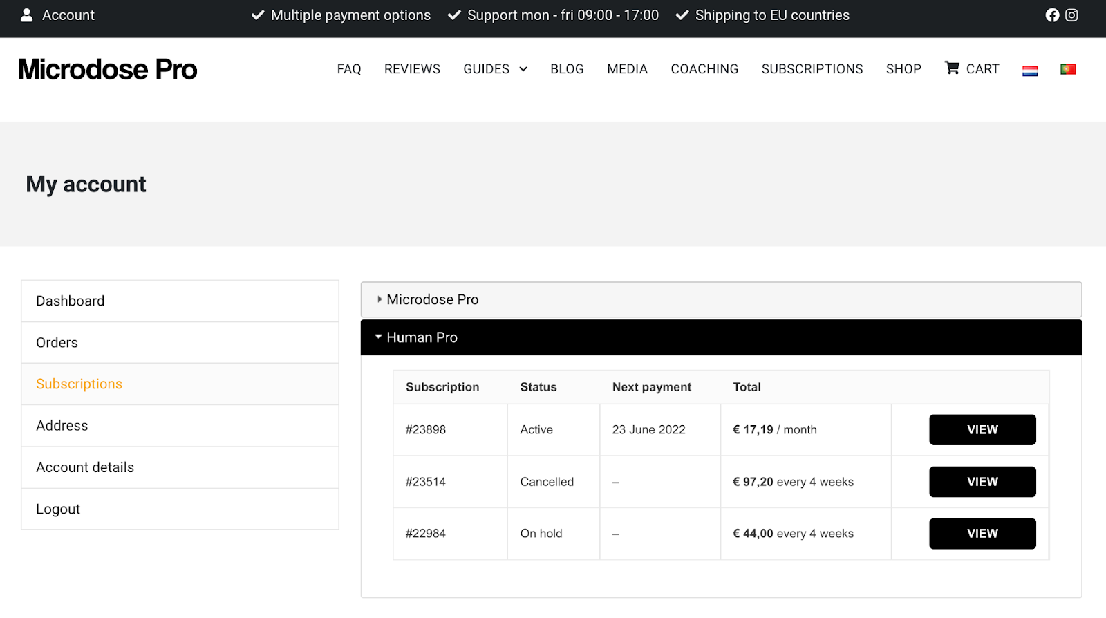This screenshot has width=1106, height=618.
Task: Click the Account user icon
Action: click(x=26, y=15)
